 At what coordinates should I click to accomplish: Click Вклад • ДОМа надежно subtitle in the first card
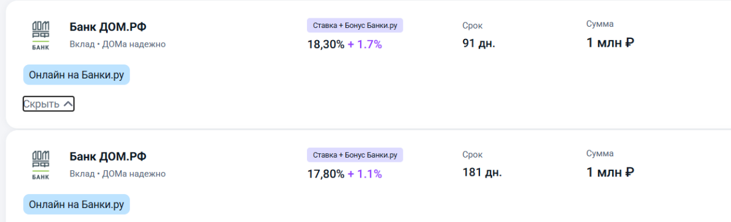tap(118, 44)
